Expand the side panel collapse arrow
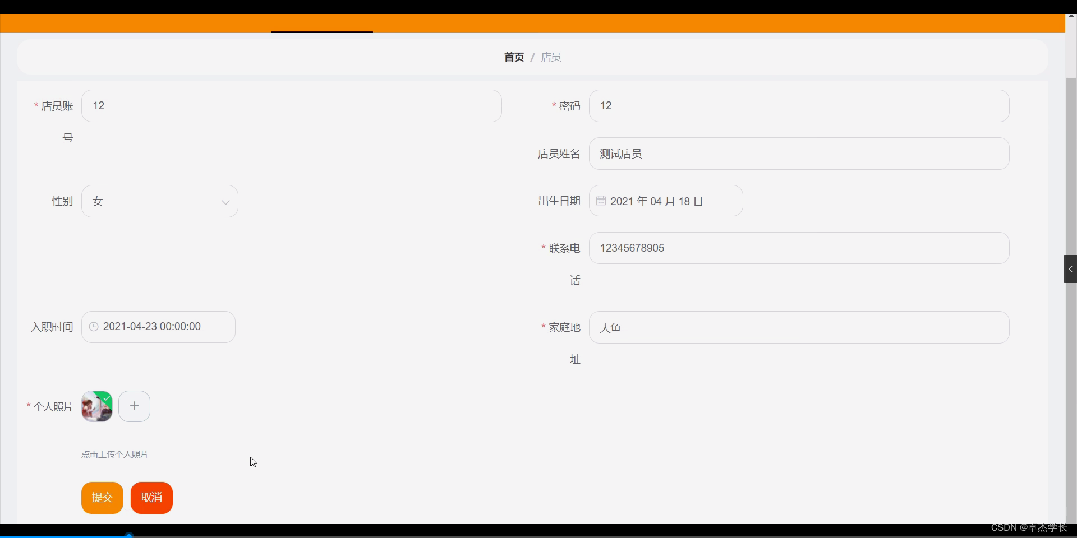The height and width of the screenshot is (538, 1077). (x=1070, y=269)
